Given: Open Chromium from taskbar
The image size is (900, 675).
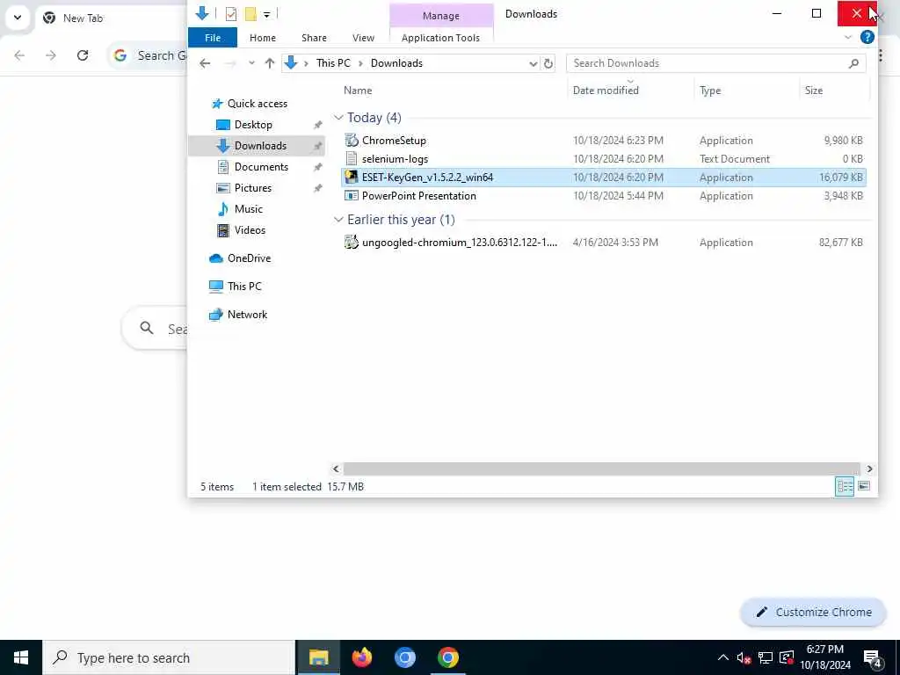Looking at the screenshot, I should [x=404, y=657].
